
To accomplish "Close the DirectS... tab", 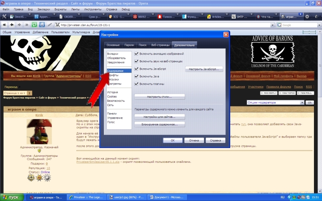I will [x=29, y=14].
